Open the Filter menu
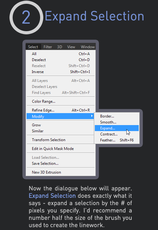Image resolution: width=158 pixels, height=230 pixels. coord(48,47)
